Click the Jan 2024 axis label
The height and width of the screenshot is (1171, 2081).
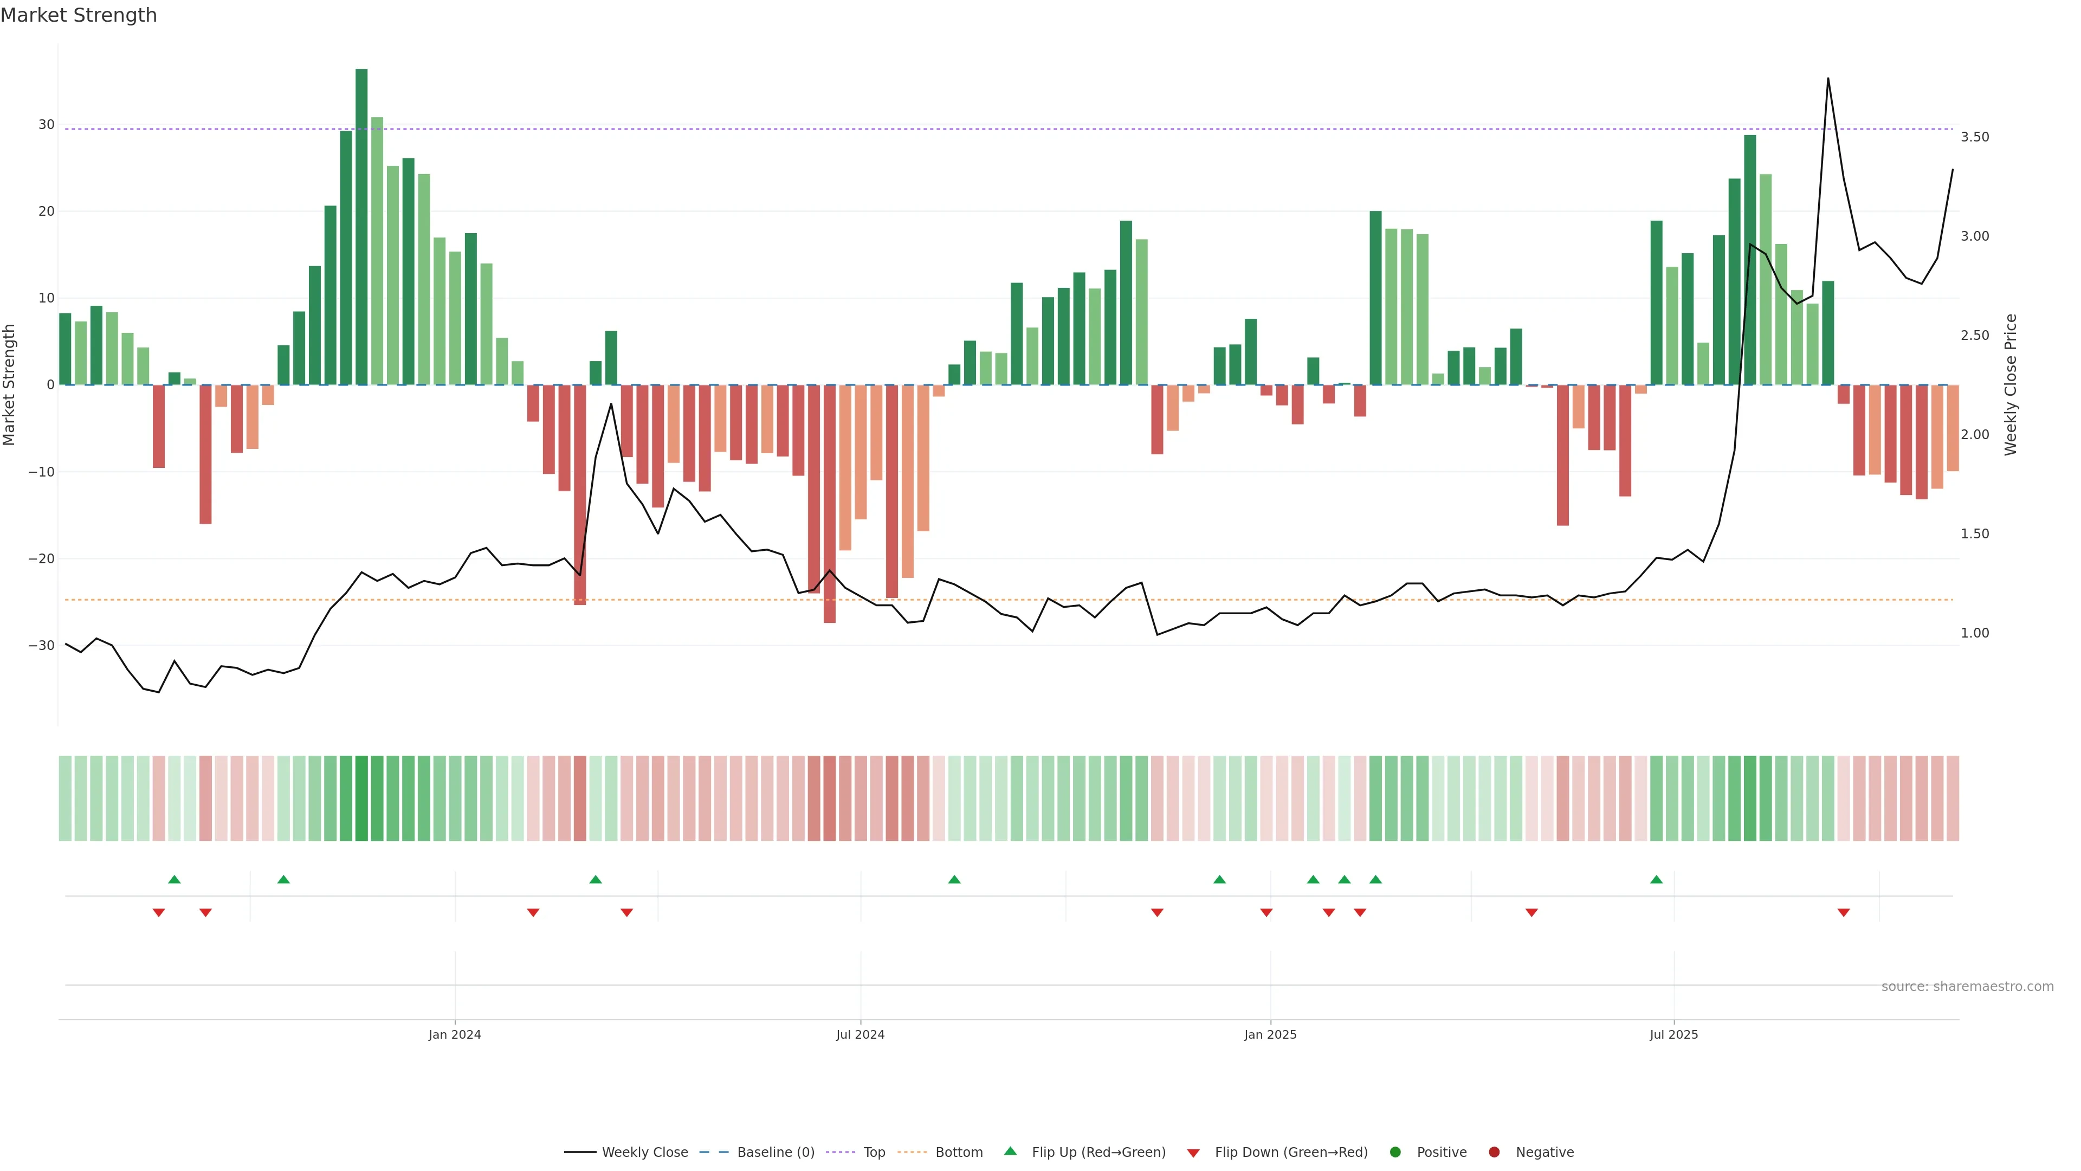point(455,1034)
